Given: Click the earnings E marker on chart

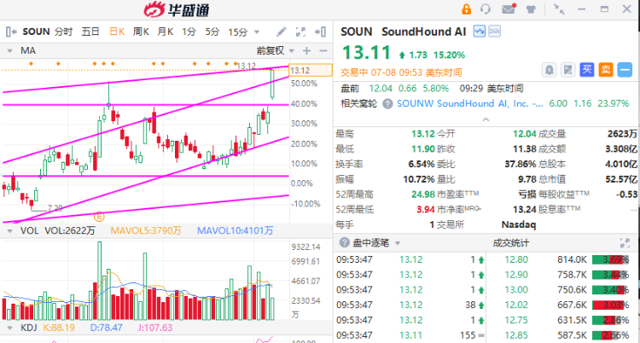Looking at the screenshot, I should (x=99, y=216).
